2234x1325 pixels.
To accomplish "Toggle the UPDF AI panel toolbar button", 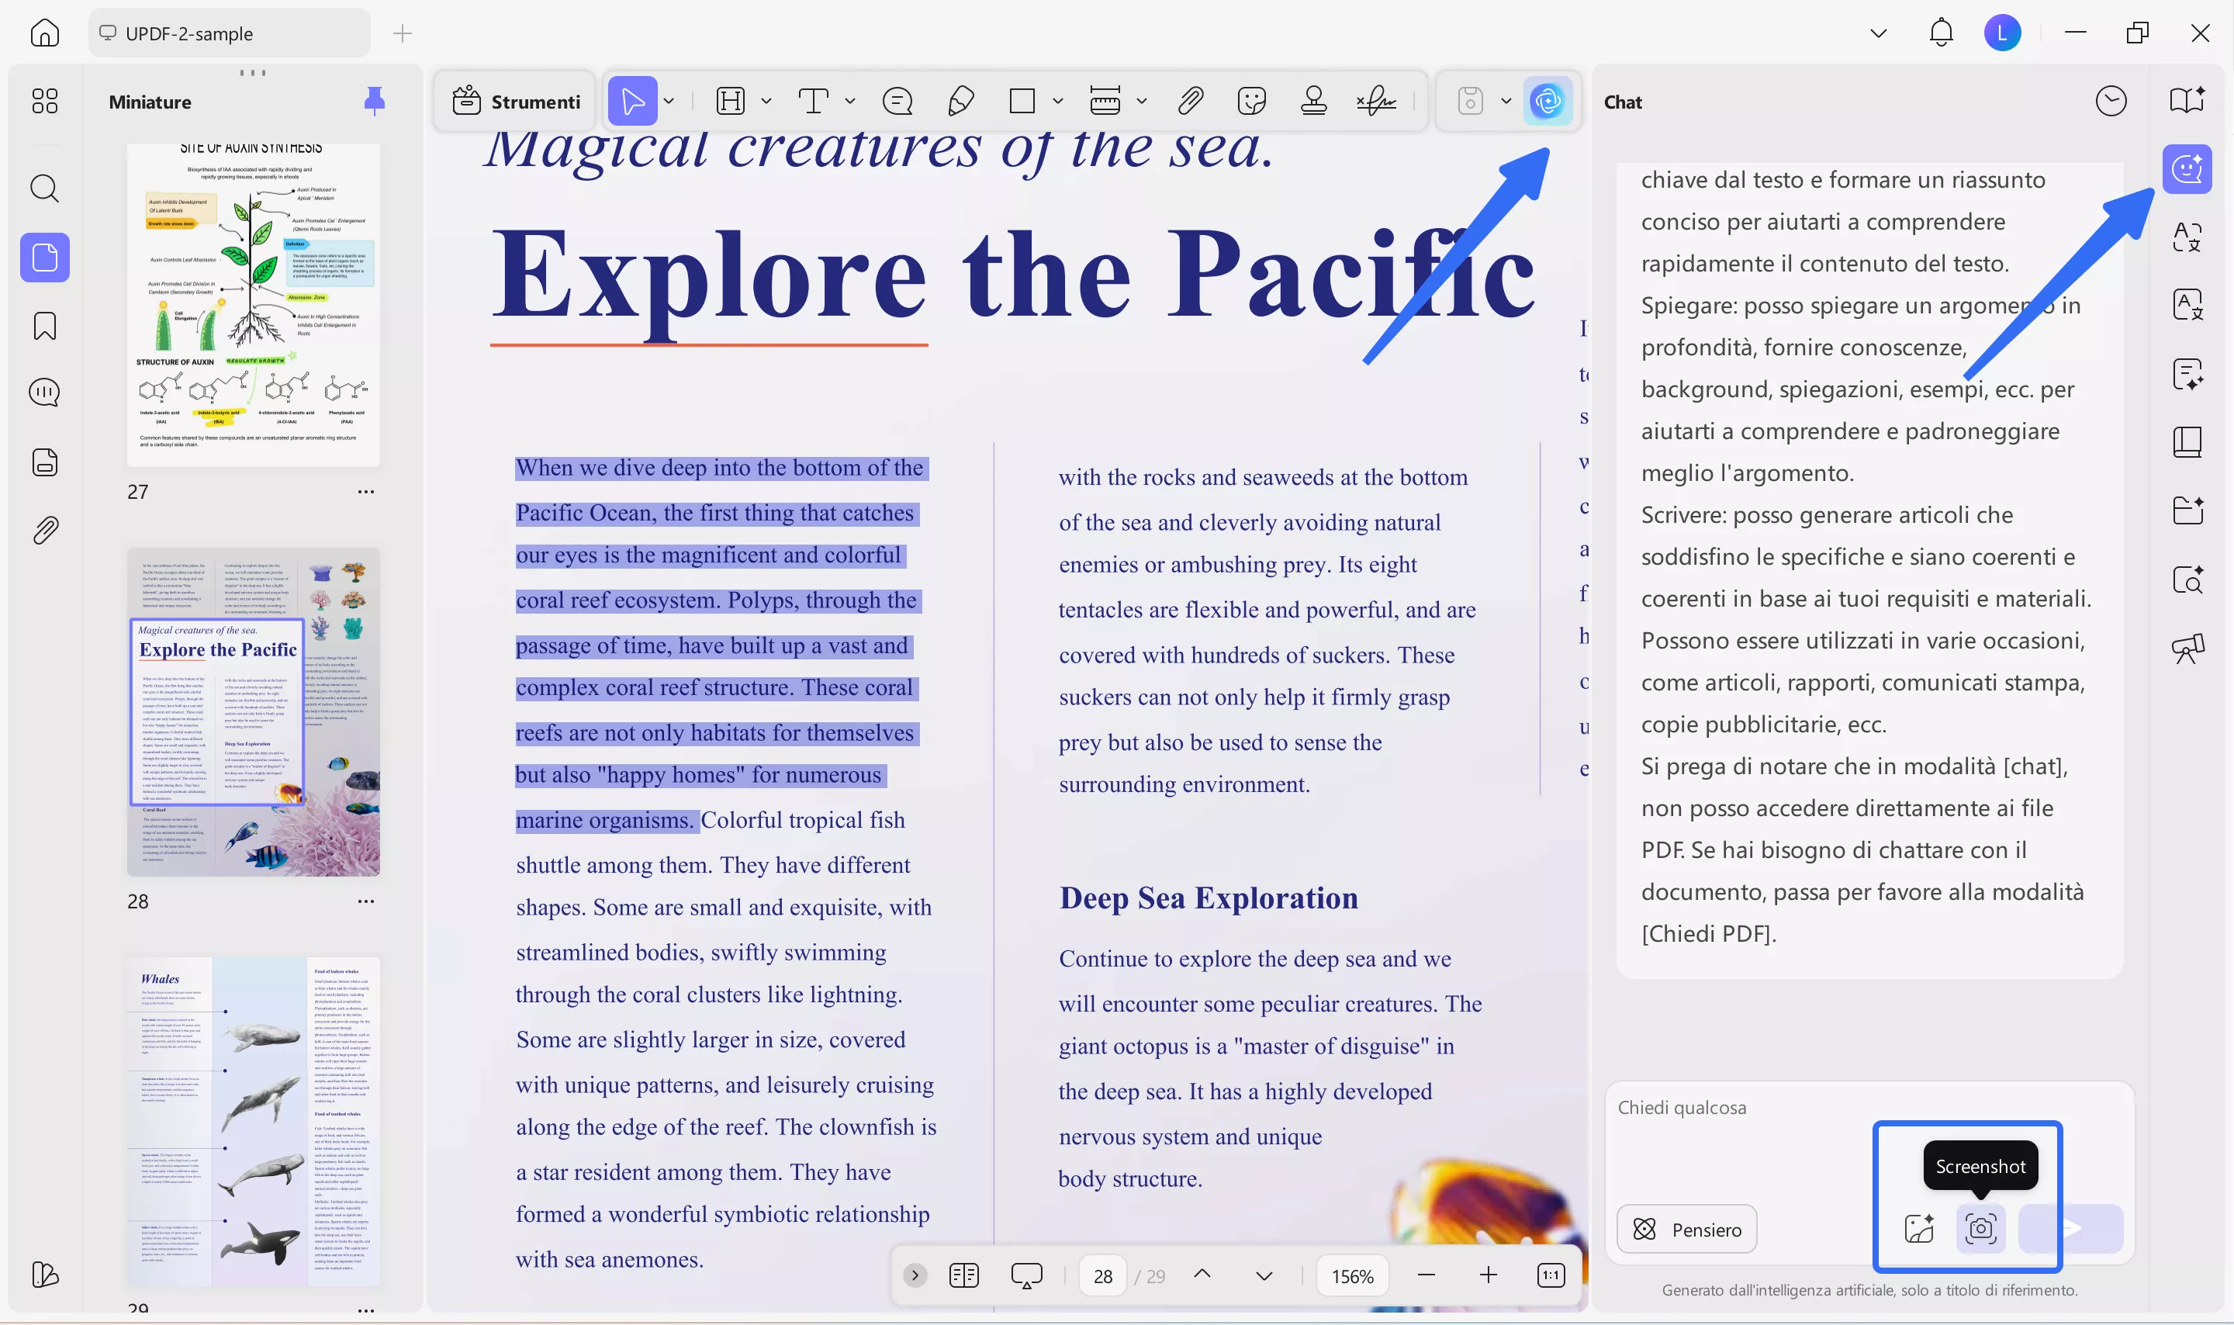I will (1547, 101).
